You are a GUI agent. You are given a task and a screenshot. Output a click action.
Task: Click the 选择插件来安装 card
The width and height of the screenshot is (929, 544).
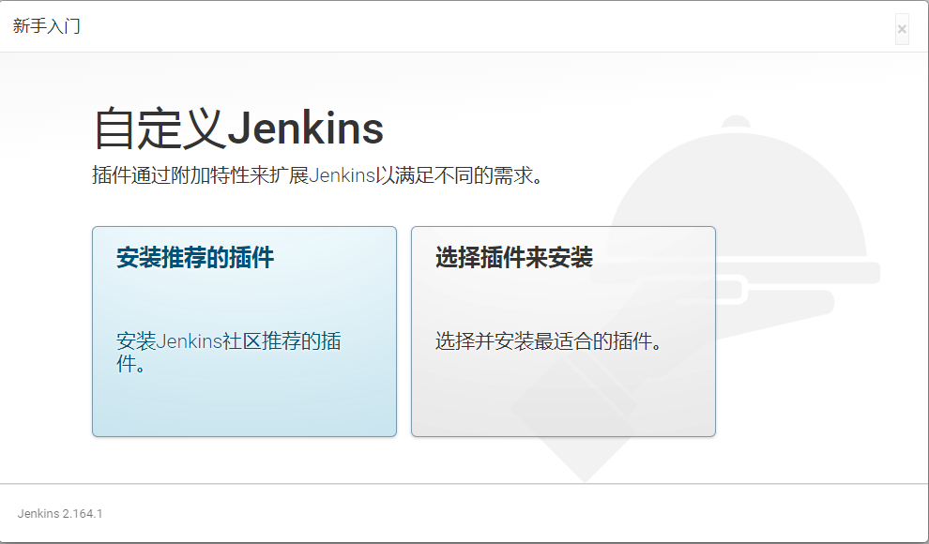(x=563, y=331)
